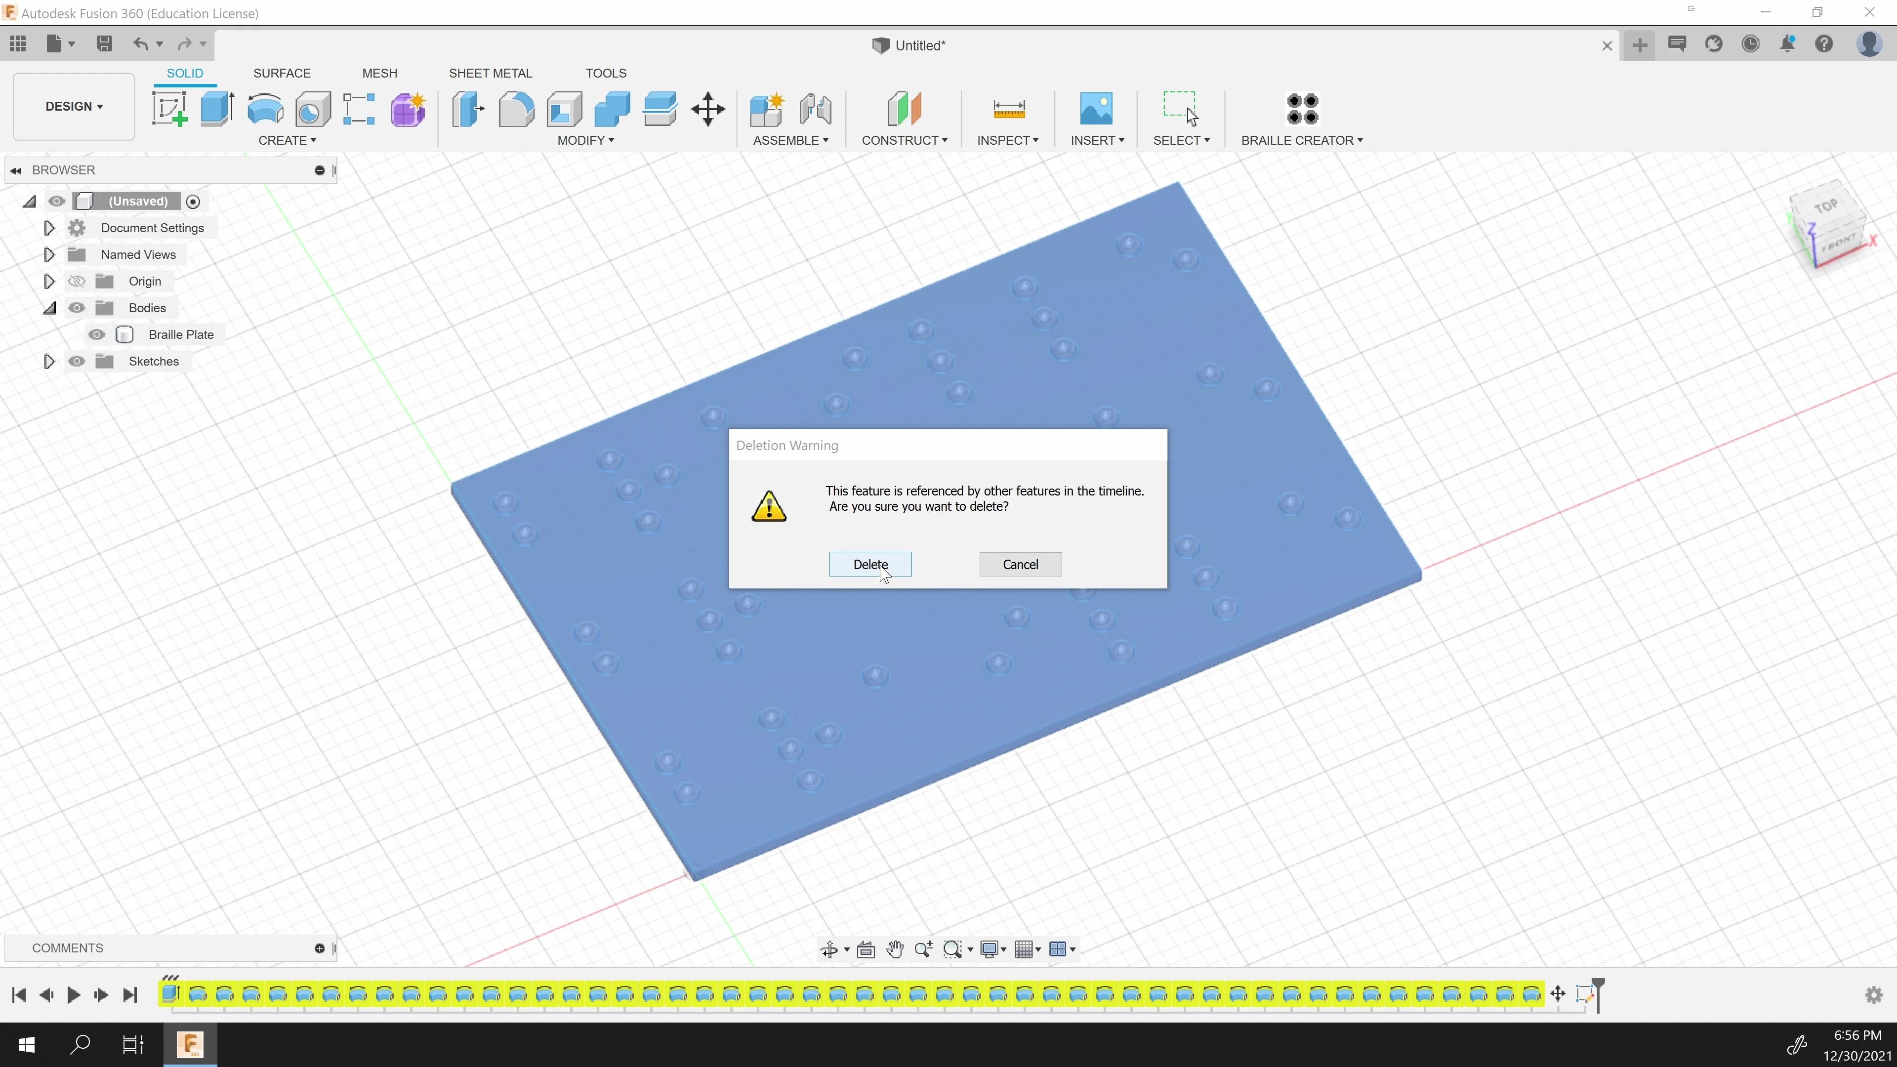Expand the Sketches folder in browser
Screen dimensions: 1897x1067
pyautogui.click(x=48, y=362)
